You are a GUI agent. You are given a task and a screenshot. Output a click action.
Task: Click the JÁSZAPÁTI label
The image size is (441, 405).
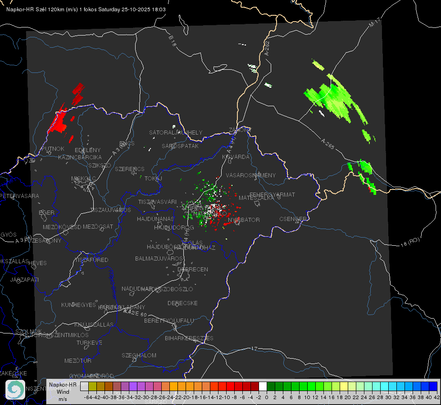[x=24, y=279]
